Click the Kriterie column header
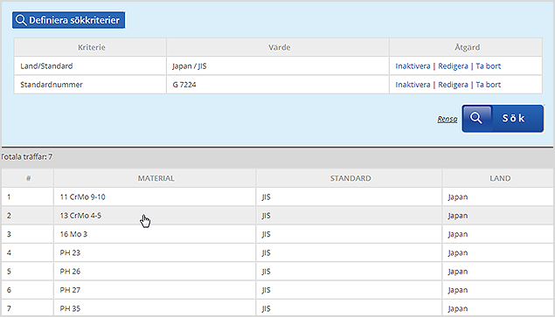 pos(90,47)
